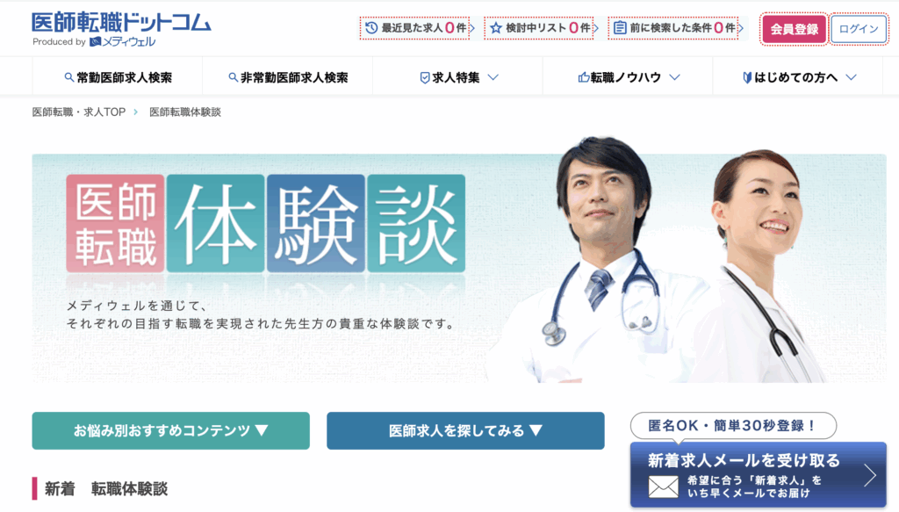This screenshot has width=899, height=512.
Task: Click the magnifier icon beside 非常勤医師求人検索
Action: (x=233, y=77)
